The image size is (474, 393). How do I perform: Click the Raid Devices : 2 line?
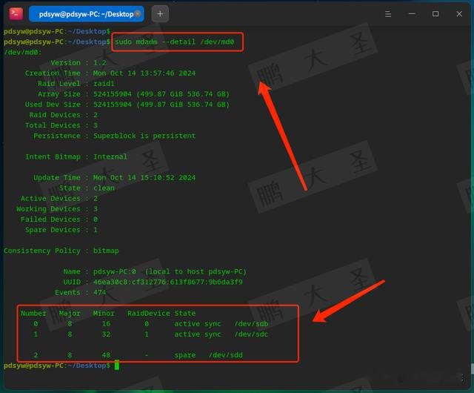(x=64, y=115)
